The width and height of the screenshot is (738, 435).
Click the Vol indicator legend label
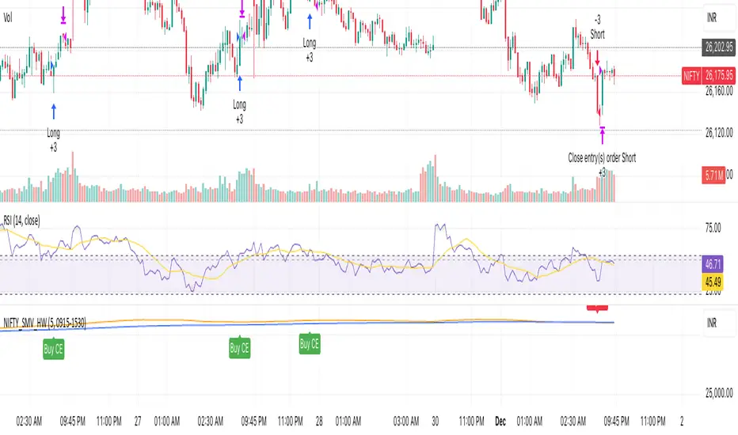click(8, 18)
